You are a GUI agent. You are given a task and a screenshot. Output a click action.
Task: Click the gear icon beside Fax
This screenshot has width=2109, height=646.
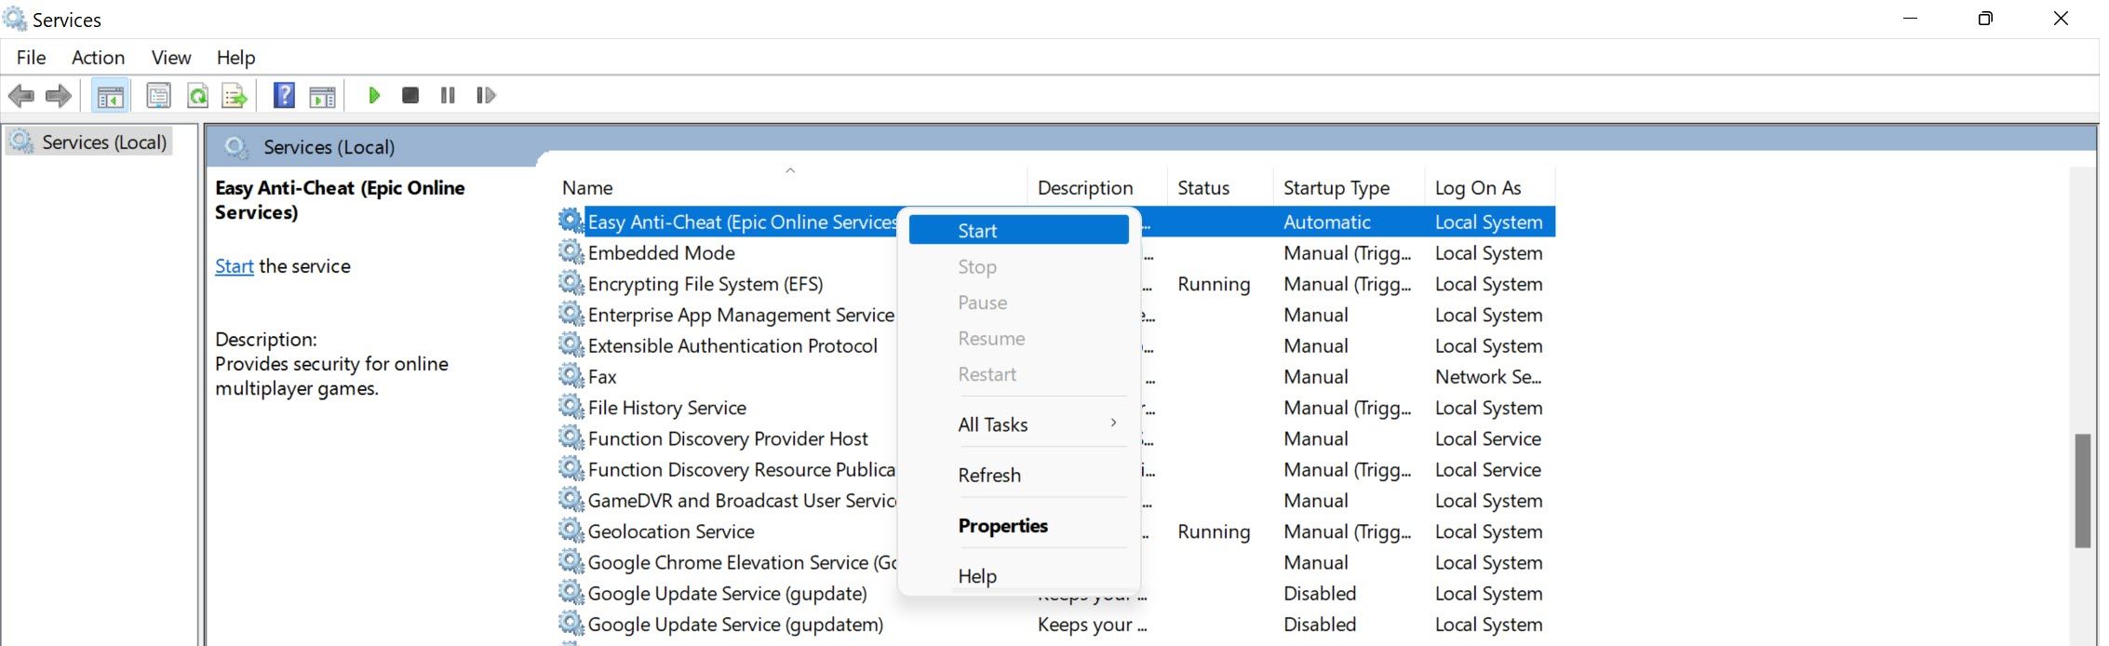(571, 376)
